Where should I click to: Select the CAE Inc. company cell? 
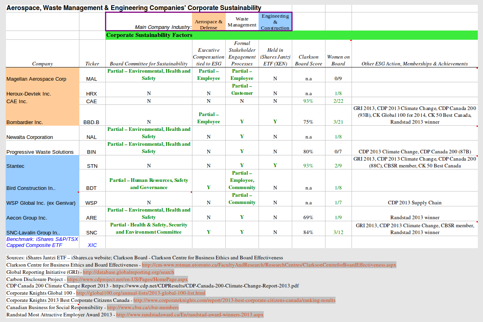(42, 101)
